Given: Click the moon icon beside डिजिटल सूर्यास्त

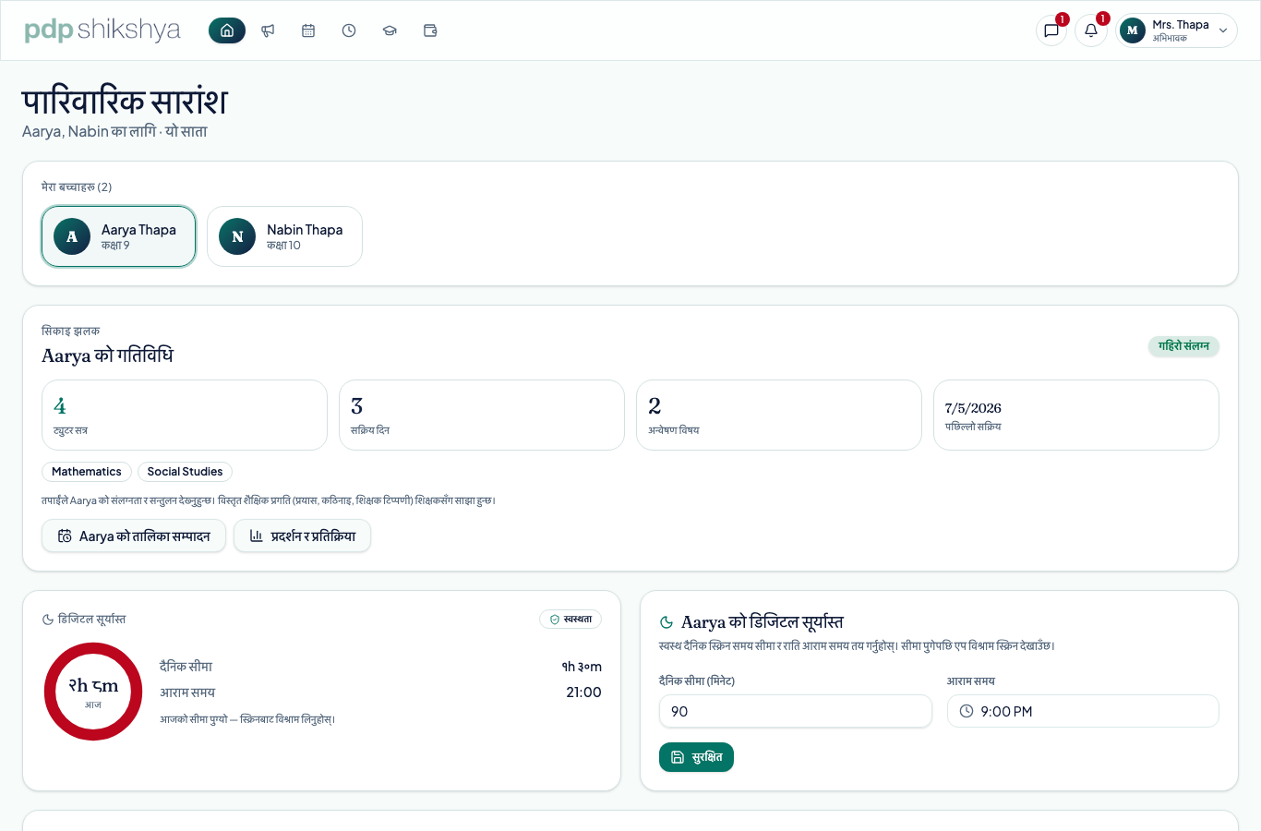Looking at the screenshot, I should click(48, 620).
